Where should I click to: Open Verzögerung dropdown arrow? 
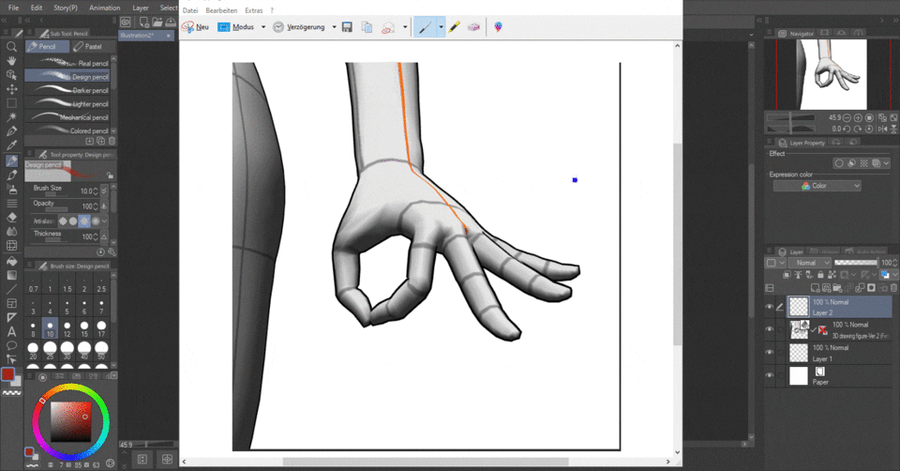pyautogui.click(x=334, y=27)
